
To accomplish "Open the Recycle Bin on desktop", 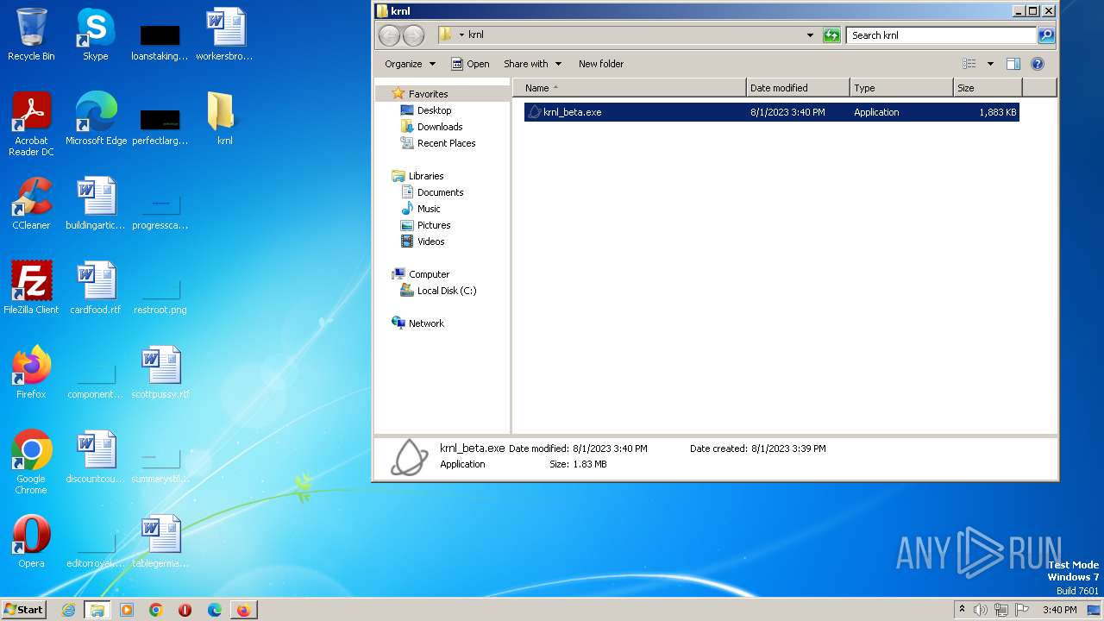I will pos(31,34).
